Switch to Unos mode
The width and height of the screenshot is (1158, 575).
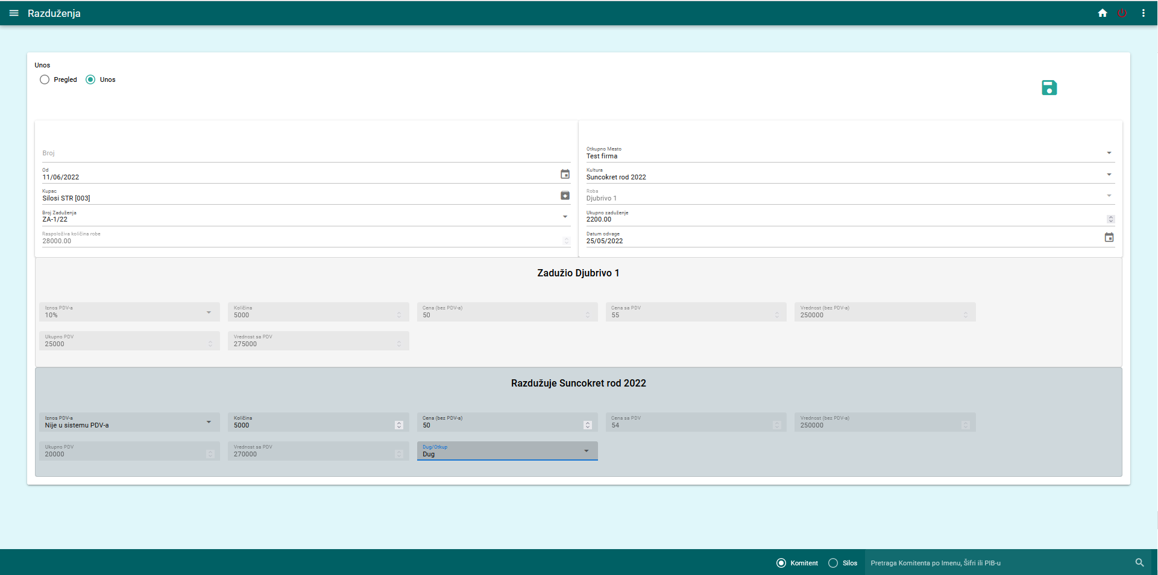(90, 79)
